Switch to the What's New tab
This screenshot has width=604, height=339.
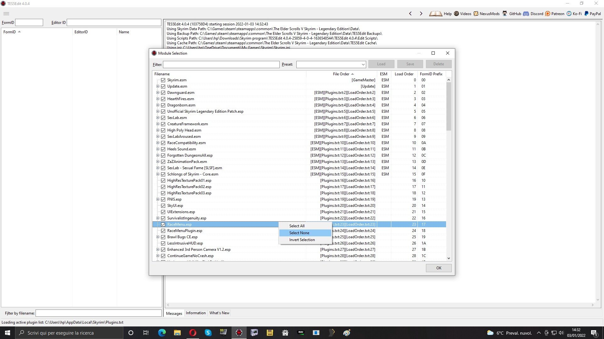click(219, 313)
